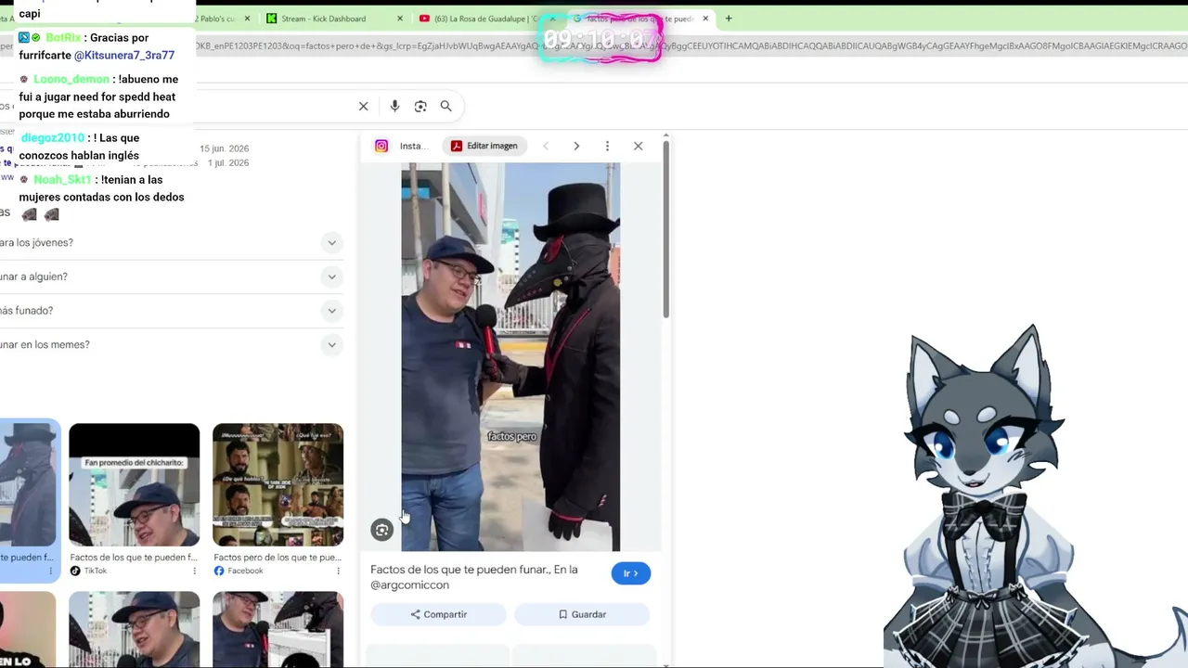Click the Loono_demon username in chat

[71, 80]
